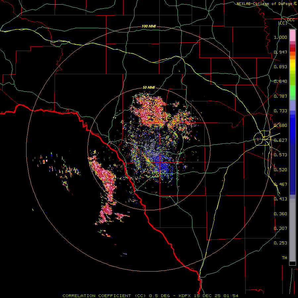Click the 0.947 colorbar value

tap(280, 52)
